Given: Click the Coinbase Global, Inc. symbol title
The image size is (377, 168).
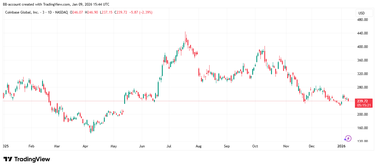Looking at the screenshot, I should (22, 12).
